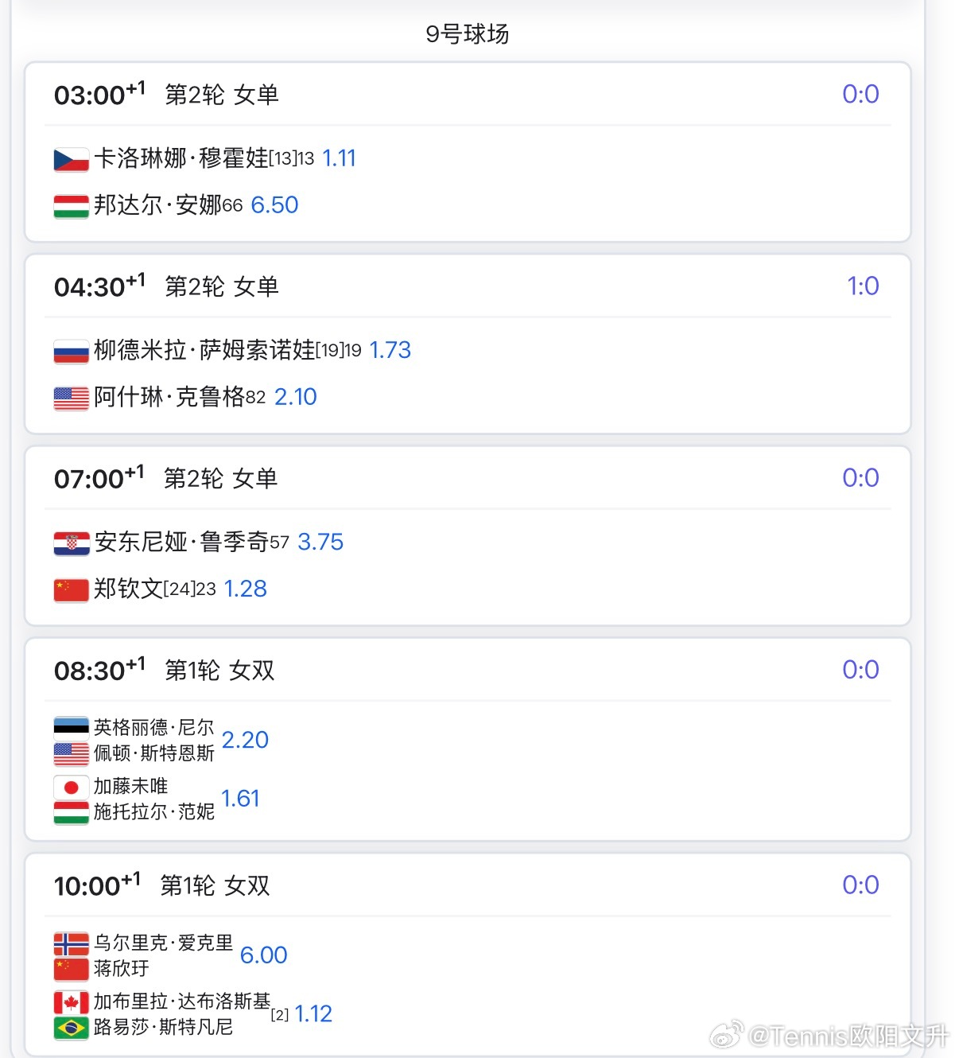Click the US flag beside 阿什琳·克鲁格
The image size is (959, 1058).
pyautogui.click(x=71, y=398)
